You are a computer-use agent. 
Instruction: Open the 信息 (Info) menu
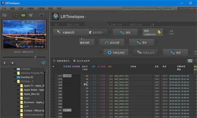coord(59,9)
